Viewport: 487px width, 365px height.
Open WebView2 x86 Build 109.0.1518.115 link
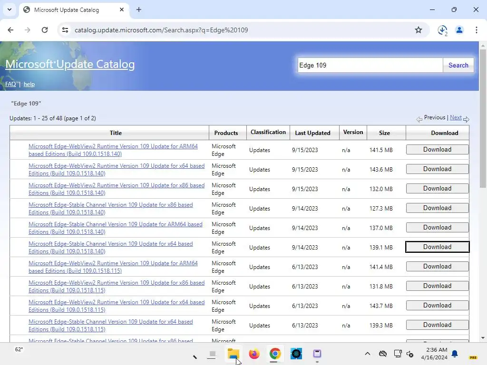117,287
